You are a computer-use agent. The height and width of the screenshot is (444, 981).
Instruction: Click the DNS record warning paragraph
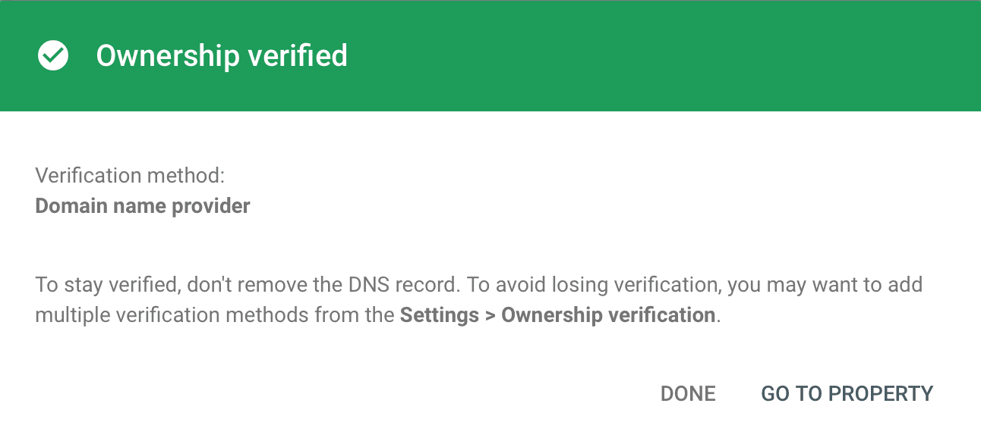tap(478, 299)
